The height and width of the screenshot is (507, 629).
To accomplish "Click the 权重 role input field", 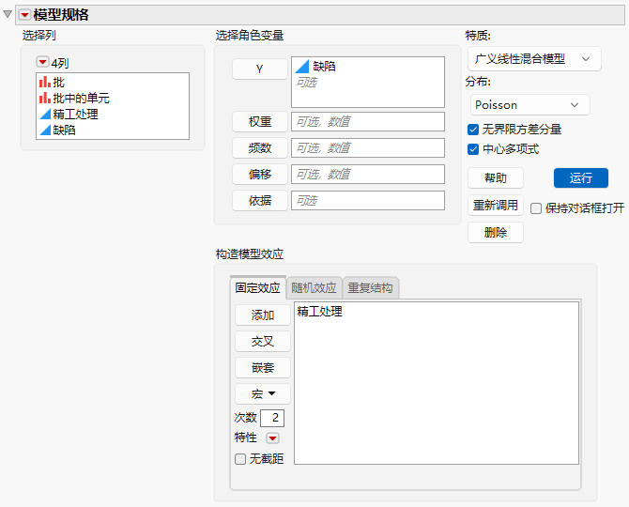I will click(368, 121).
